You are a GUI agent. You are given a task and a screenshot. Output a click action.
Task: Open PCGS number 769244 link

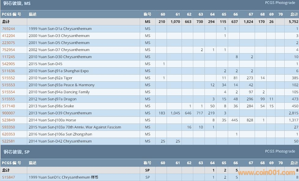tap(8, 29)
